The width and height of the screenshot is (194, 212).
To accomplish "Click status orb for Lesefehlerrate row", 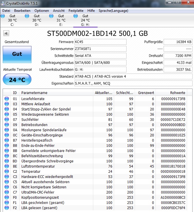I will coord(7,99).
